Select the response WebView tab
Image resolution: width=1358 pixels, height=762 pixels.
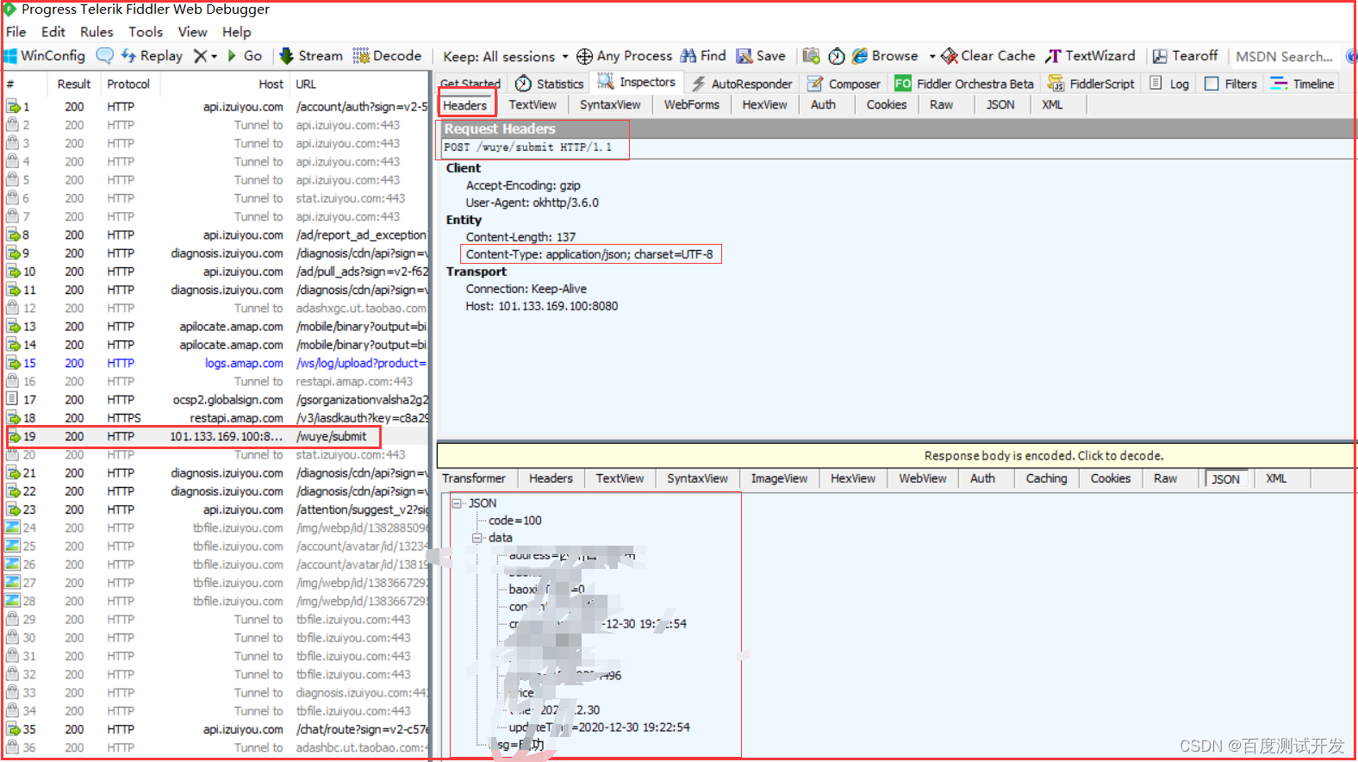923,478
